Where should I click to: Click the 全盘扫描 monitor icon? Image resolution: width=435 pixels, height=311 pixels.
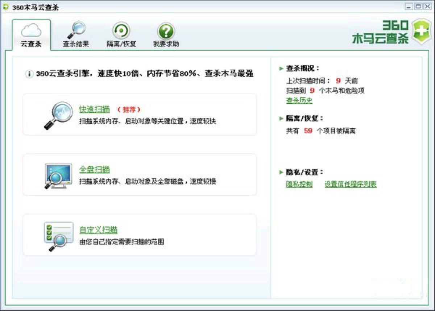click(58, 176)
